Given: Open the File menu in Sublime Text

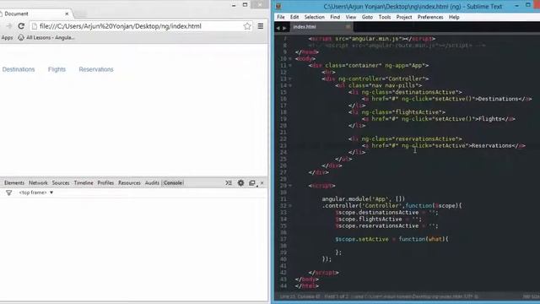Looking at the screenshot, I should point(281,17).
